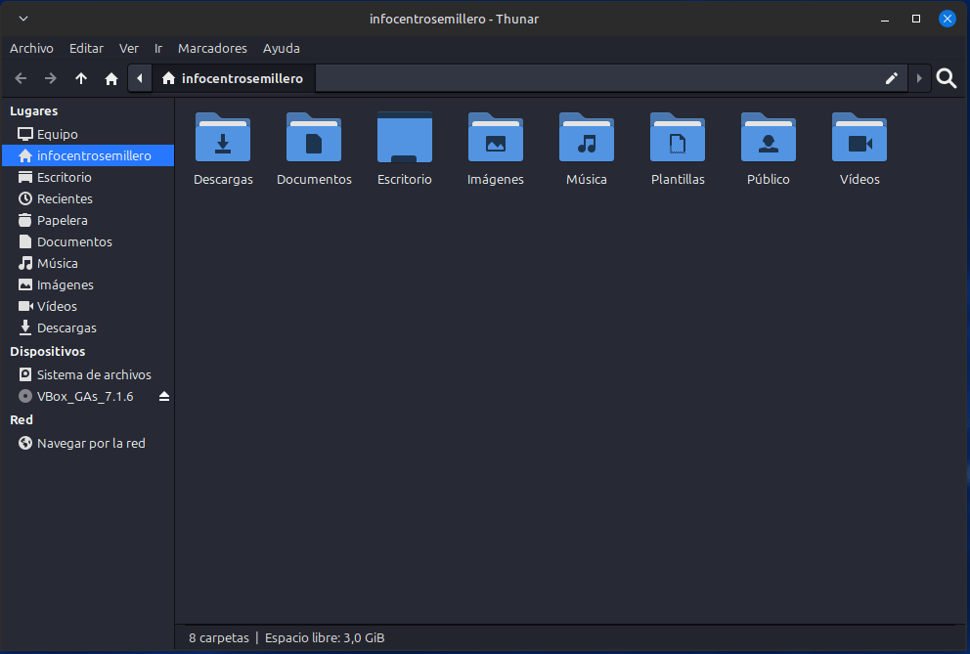
Task: Go to parent folder with up arrow
Action: (x=81, y=78)
